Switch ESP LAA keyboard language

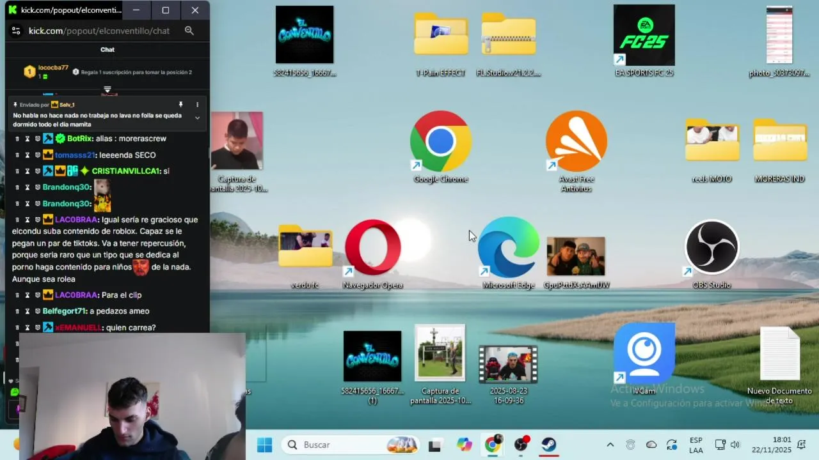tap(696, 445)
